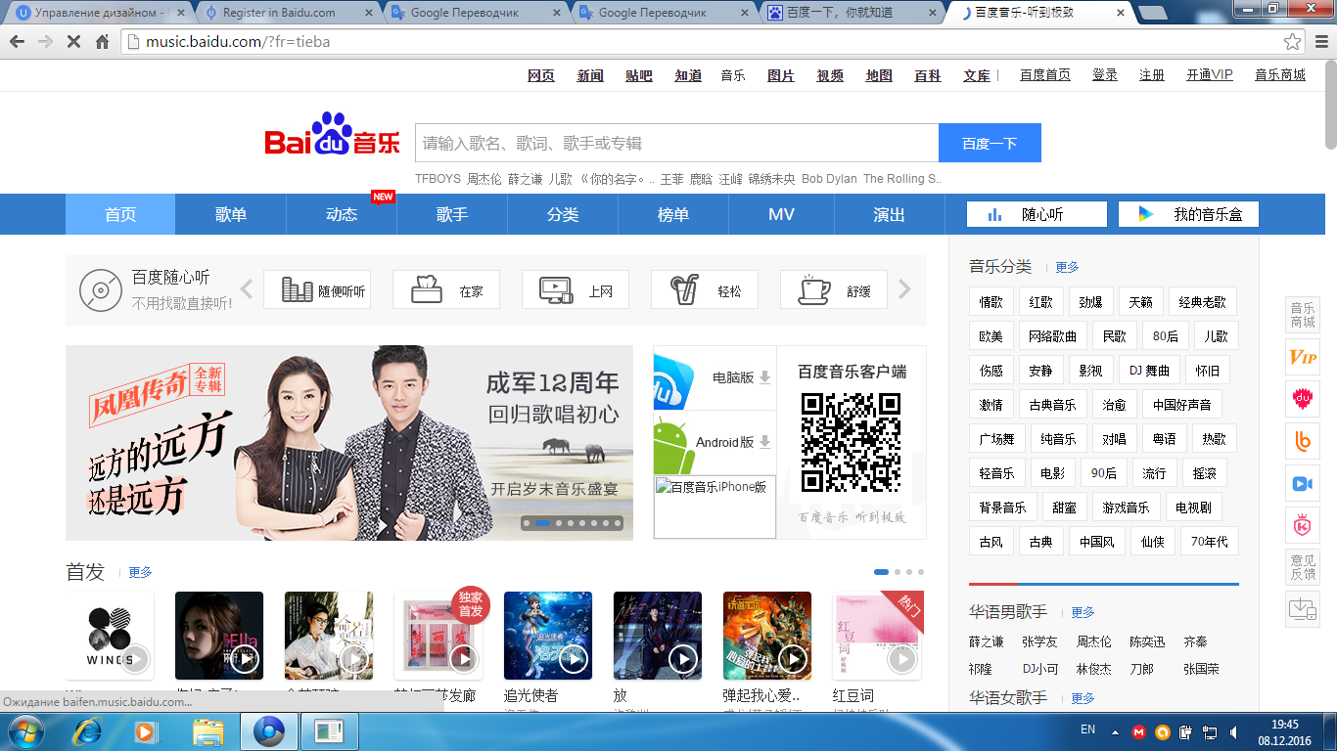Click the TFBOYS hot search suggestion
Viewport: 1337px width, 751px height.
pyautogui.click(x=438, y=179)
